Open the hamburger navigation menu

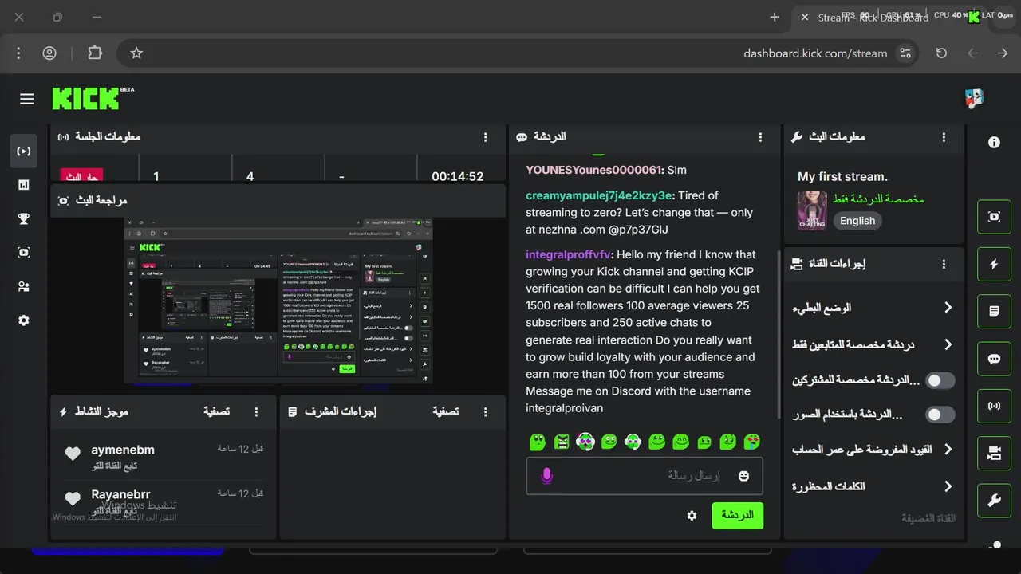pyautogui.click(x=27, y=99)
